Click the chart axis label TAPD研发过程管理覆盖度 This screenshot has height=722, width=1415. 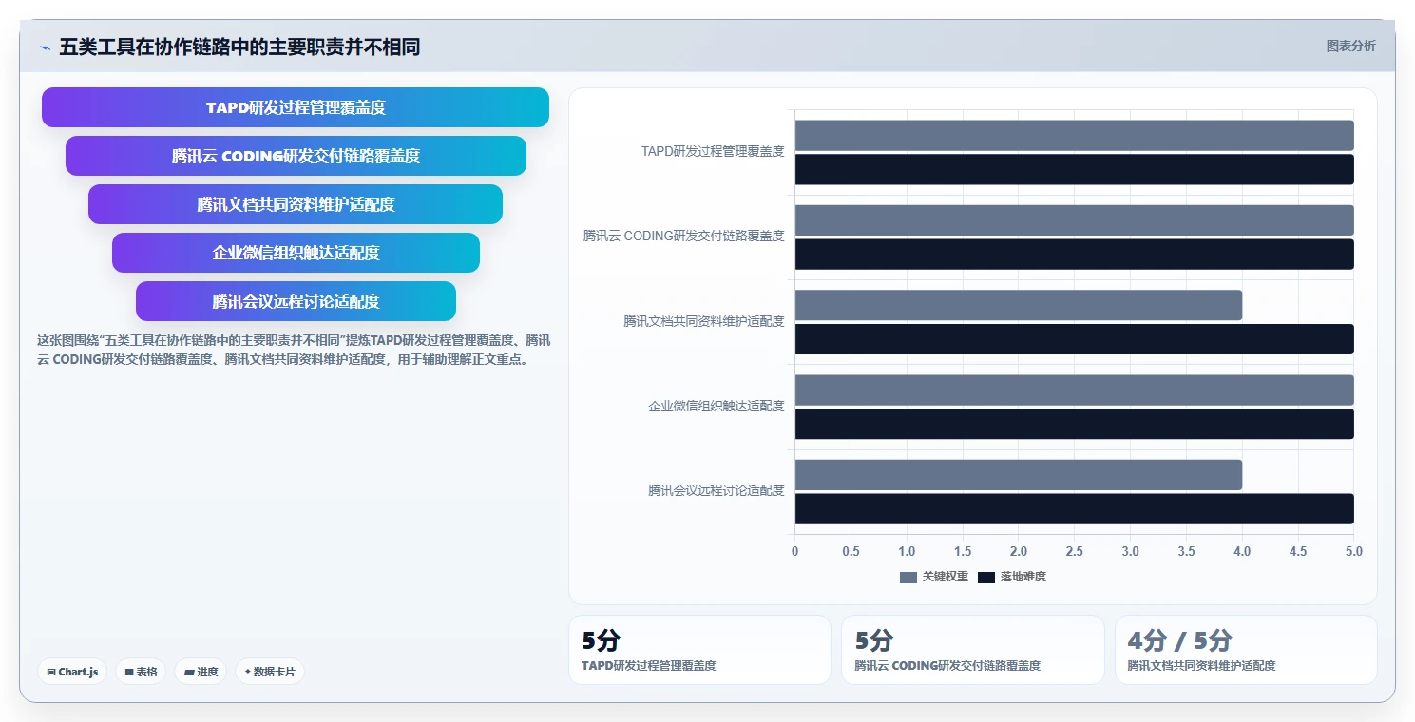(713, 151)
